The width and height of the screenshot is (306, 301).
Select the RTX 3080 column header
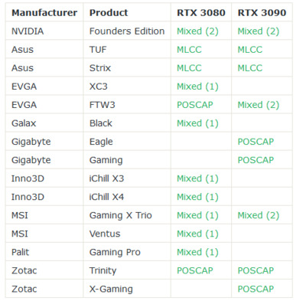click(x=201, y=12)
